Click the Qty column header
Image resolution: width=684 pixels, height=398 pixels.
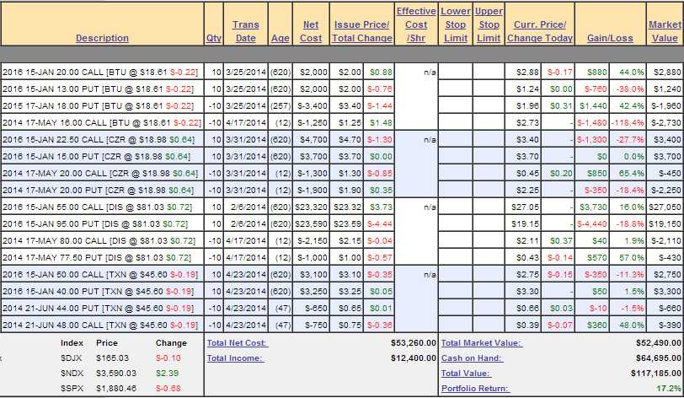pyautogui.click(x=213, y=38)
